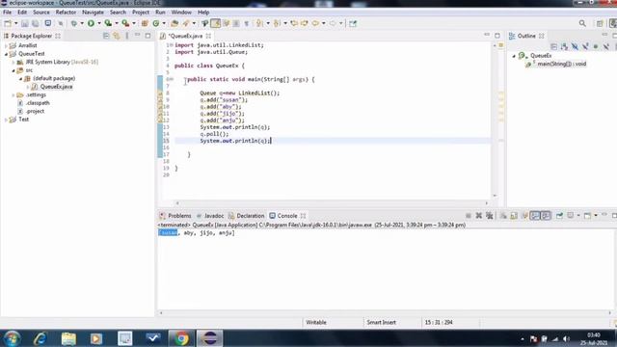
Task: Toggle Block Selection Mode in toolbar
Action: 236,23
